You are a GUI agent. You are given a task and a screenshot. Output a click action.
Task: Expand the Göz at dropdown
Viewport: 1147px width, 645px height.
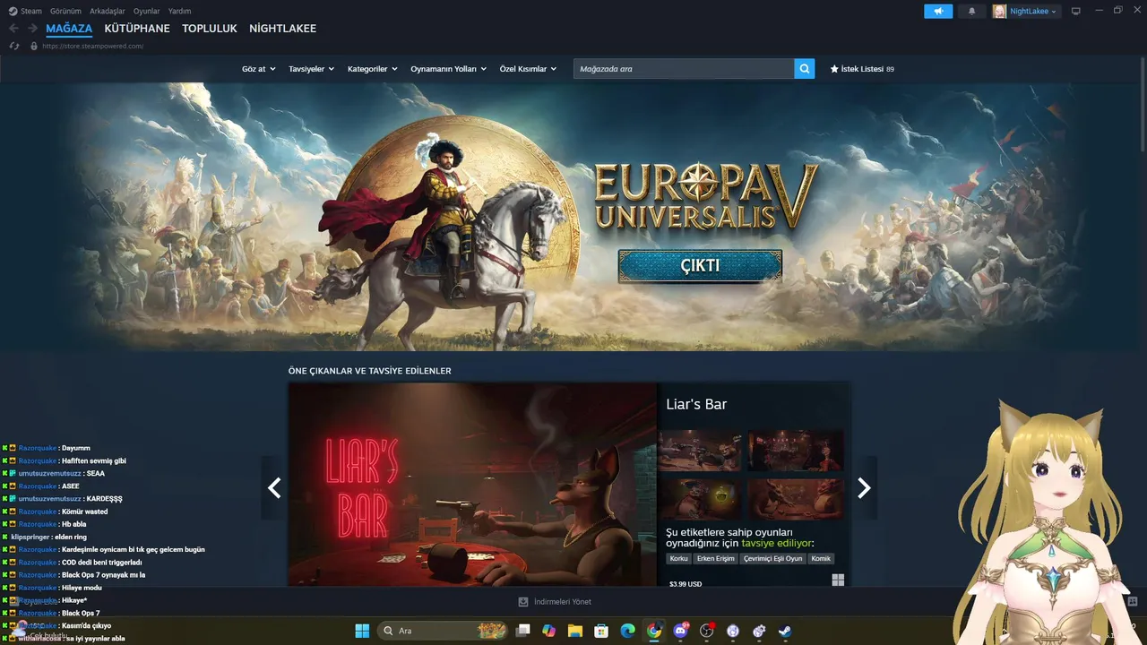coord(258,69)
